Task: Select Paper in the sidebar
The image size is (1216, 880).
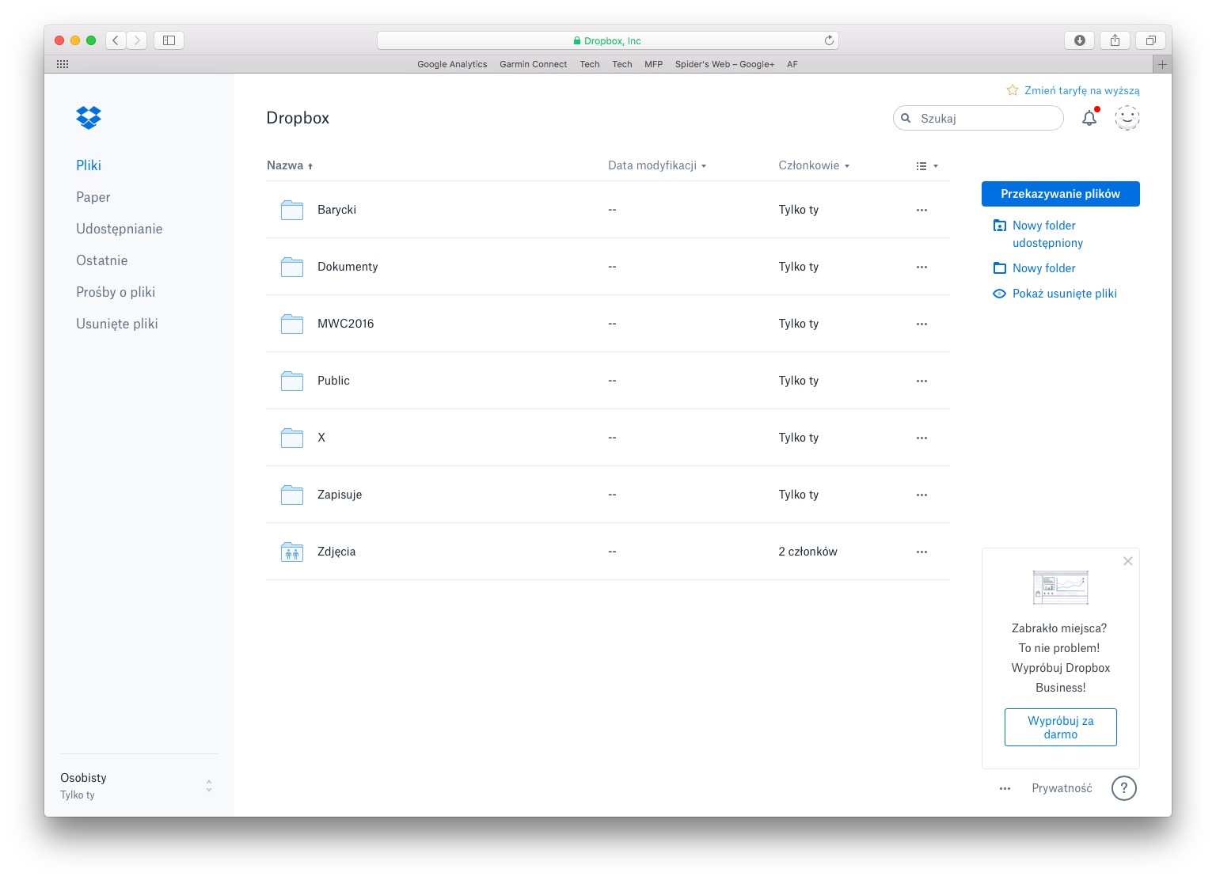Action: 93,197
